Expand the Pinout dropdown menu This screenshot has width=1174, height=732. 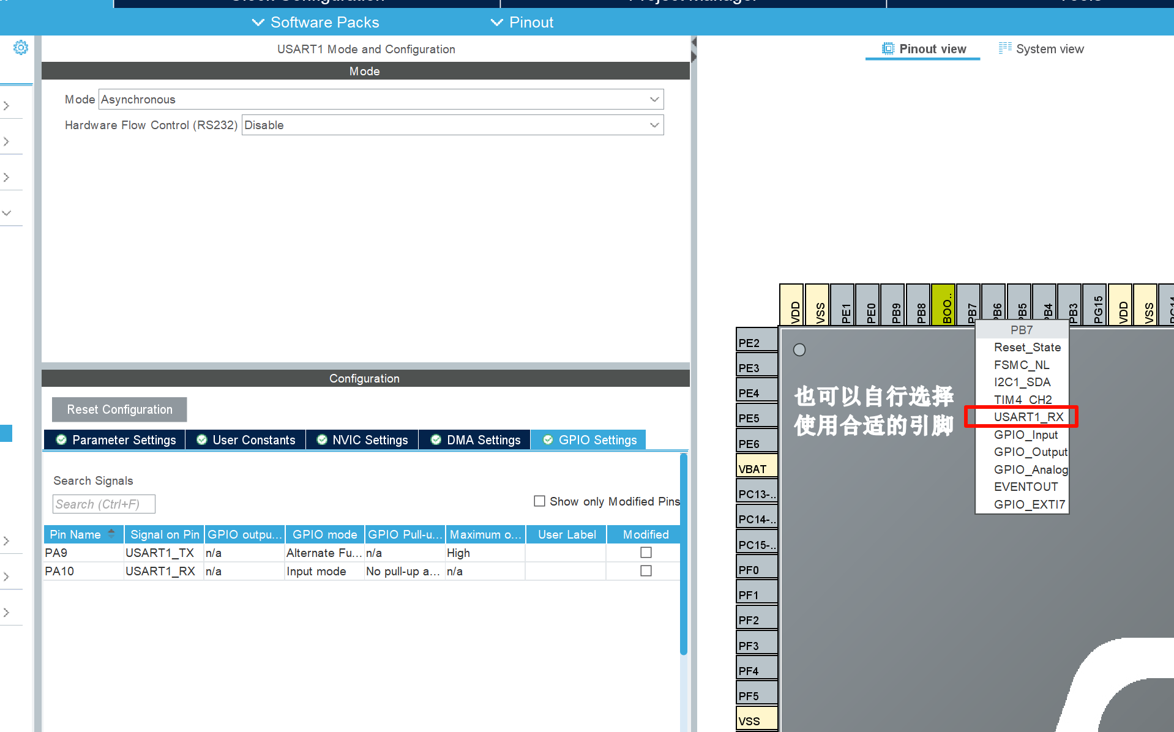click(522, 23)
